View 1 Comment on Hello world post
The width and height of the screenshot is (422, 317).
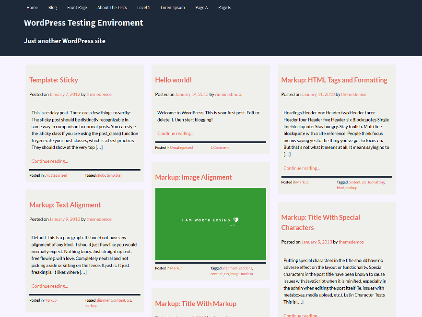(220, 147)
